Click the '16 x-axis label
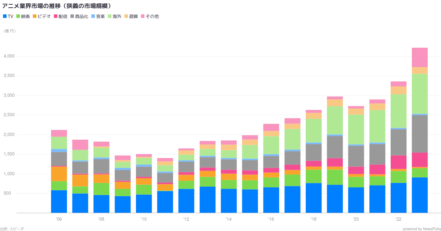 pos(271,219)
